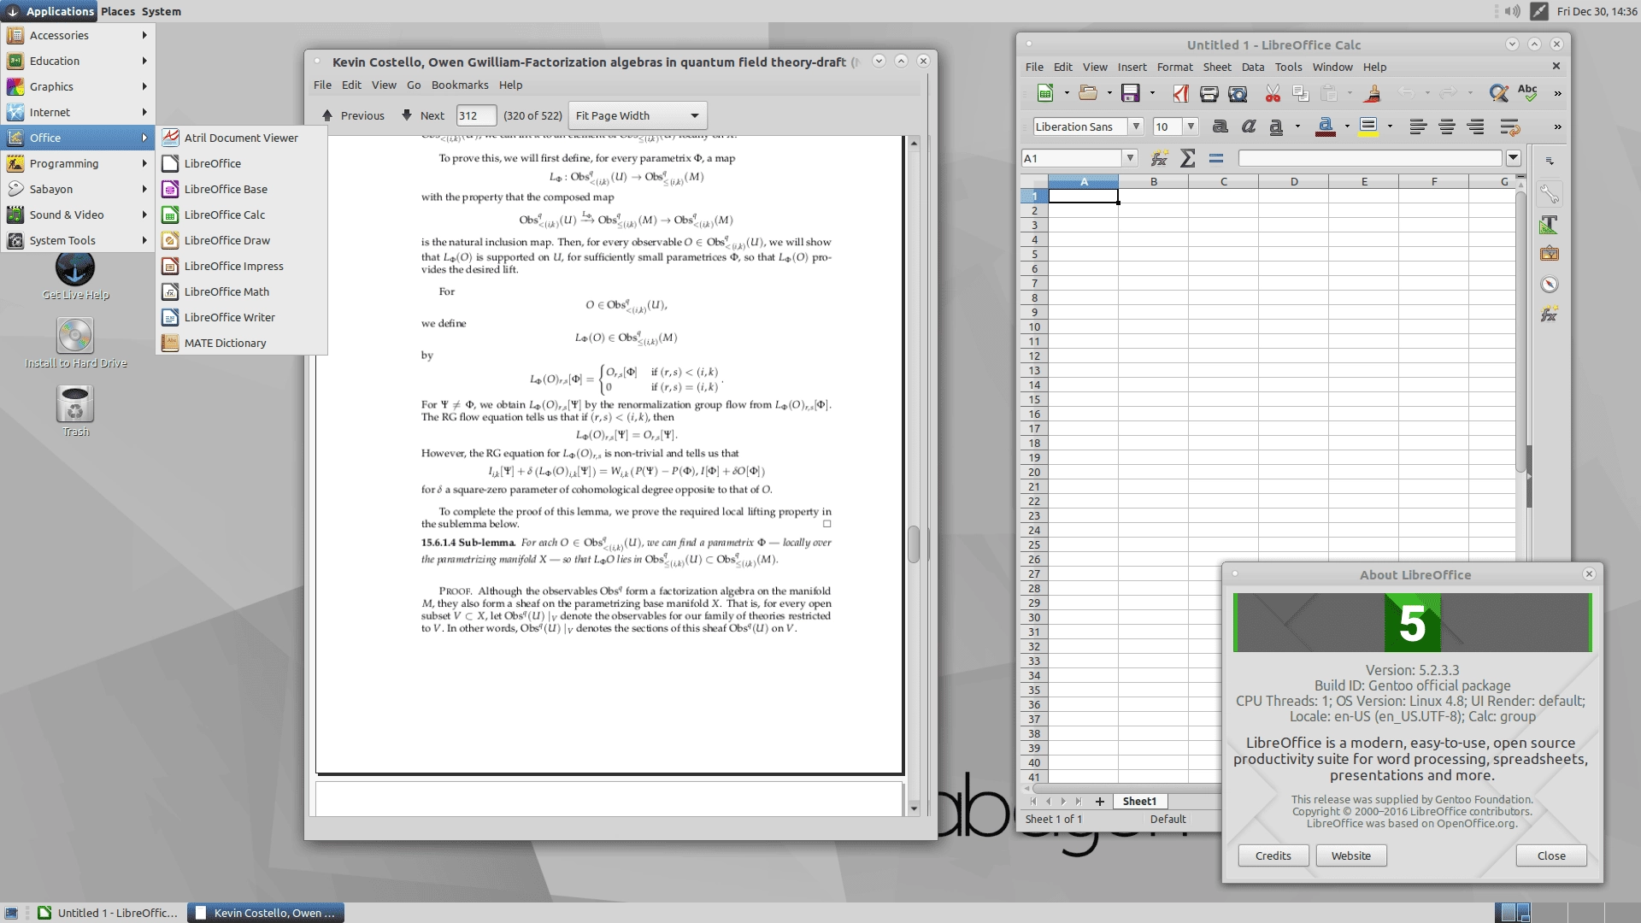Toggle Bold formatting in Calc

(x=1220, y=126)
